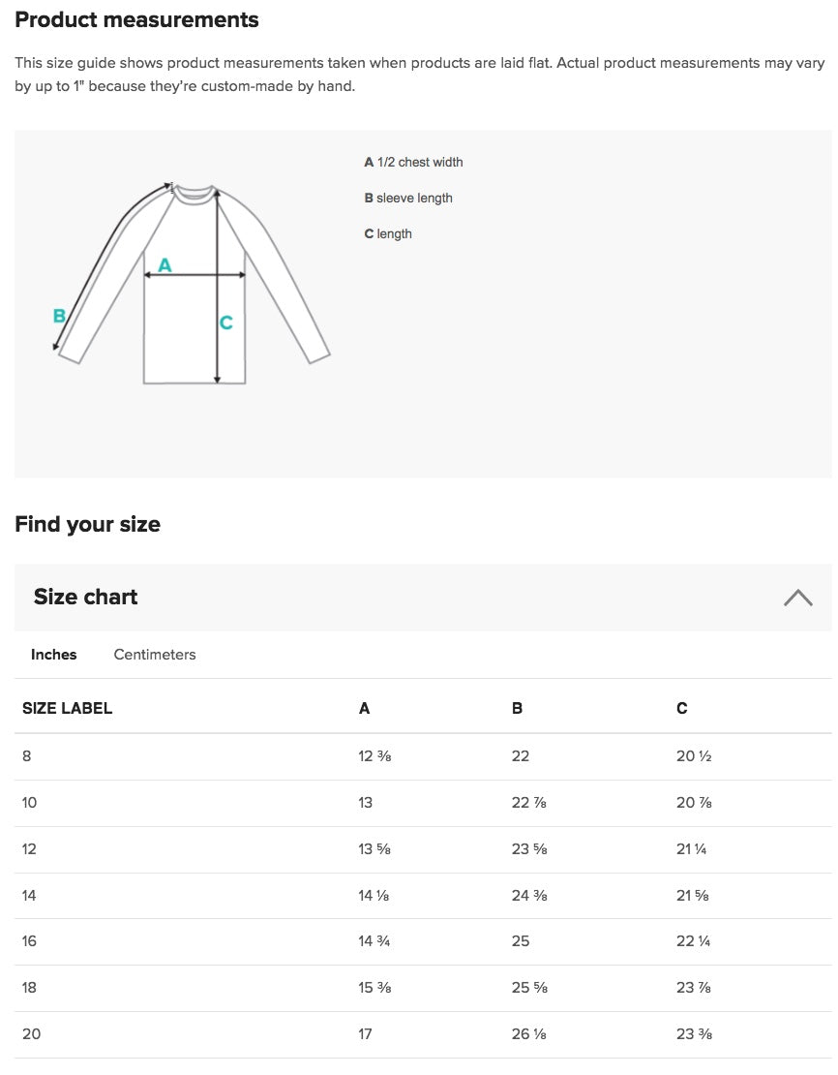Click column header C in the size table
Image resolution: width=838 pixels, height=1075 pixels.
pyautogui.click(x=682, y=709)
